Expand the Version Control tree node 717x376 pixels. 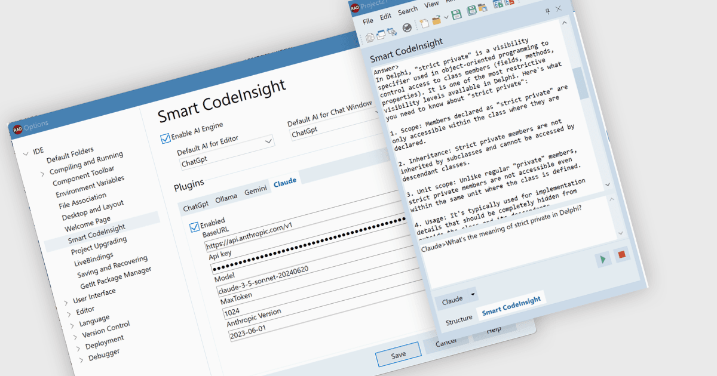pos(74,336)
